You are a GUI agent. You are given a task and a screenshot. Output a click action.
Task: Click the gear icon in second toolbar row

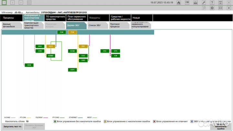212,8
